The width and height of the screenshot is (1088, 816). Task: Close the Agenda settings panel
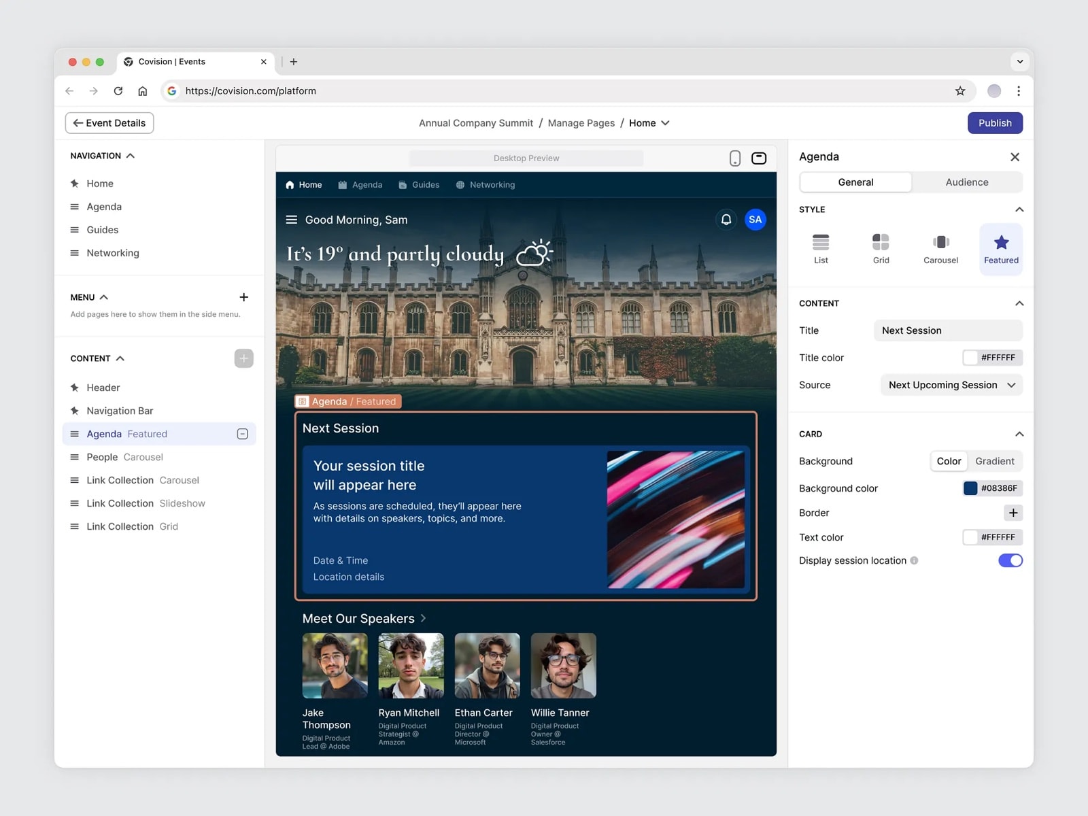click(x=1015, y=157)
